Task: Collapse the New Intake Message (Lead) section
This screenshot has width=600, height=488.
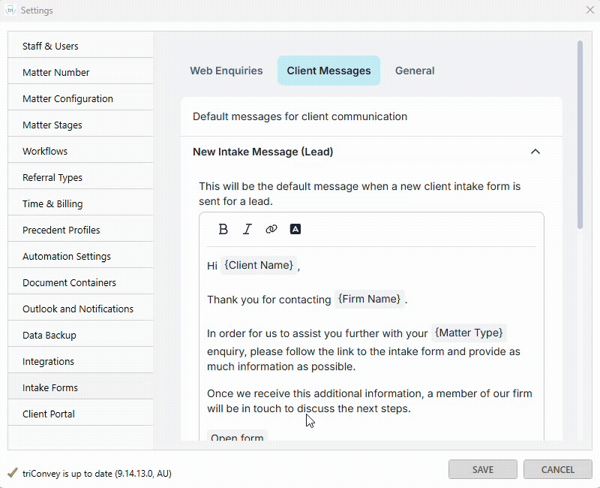Action: 535,152
